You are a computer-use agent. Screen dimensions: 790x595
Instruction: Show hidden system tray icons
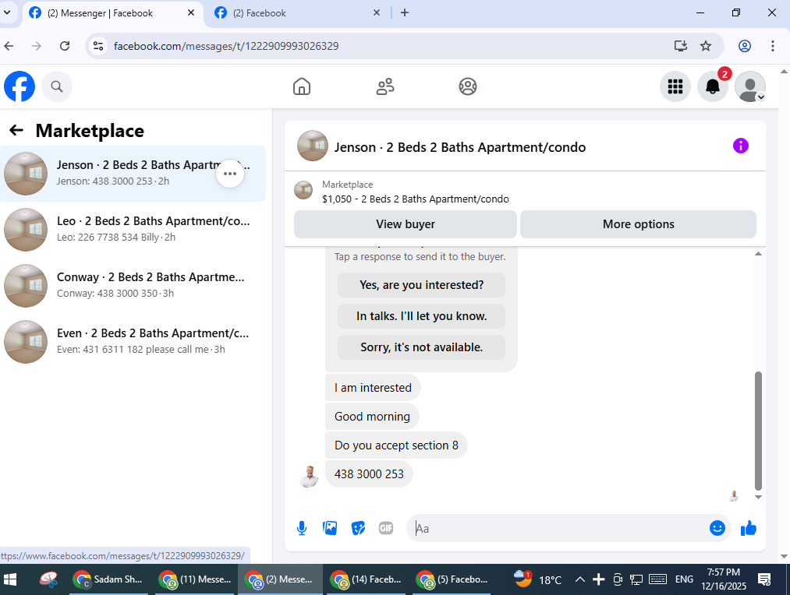pos(580,579)
